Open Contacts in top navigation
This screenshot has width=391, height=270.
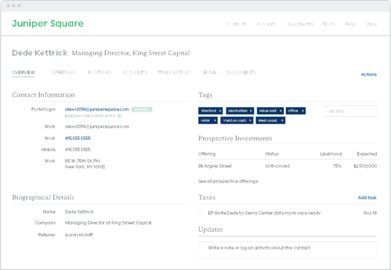coord(236,24)
